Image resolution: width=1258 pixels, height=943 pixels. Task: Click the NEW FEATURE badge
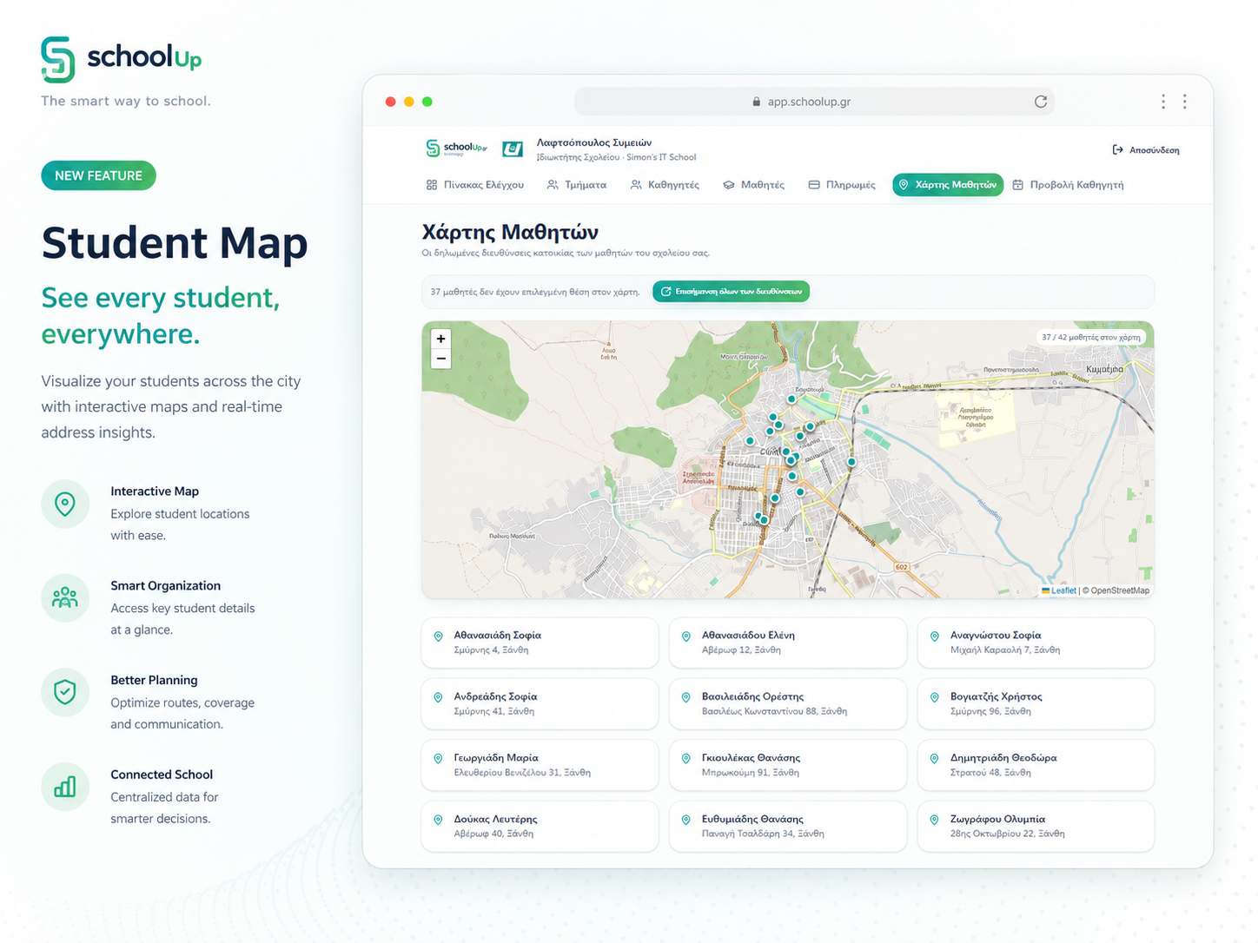98,175
